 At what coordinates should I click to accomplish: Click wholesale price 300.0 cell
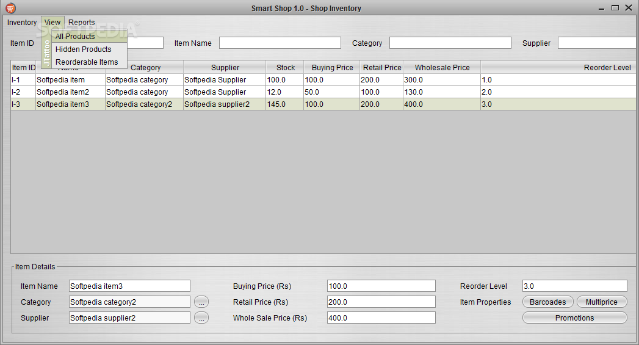[442, 80]
